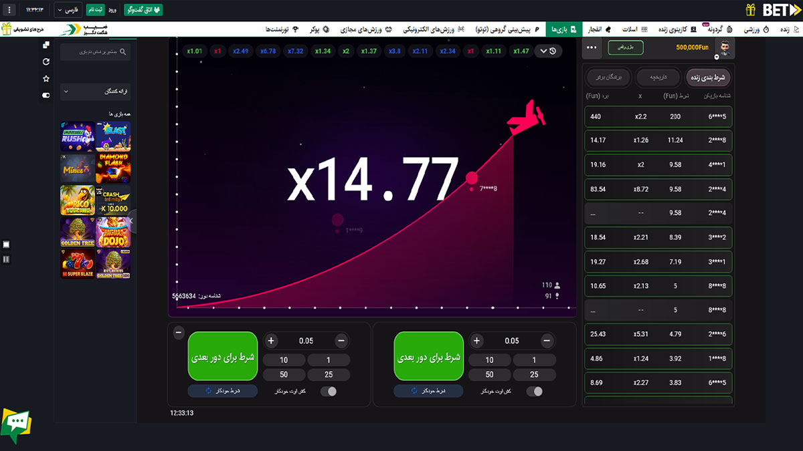
Task: Flip the toggle switch in the left sidebar strip
Action: click(x=46, y=95)
